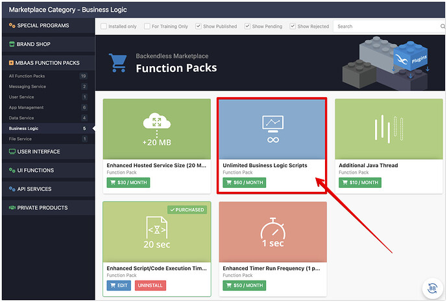Select App Management category
Screen dimensions: 447x302
point(48,108)
